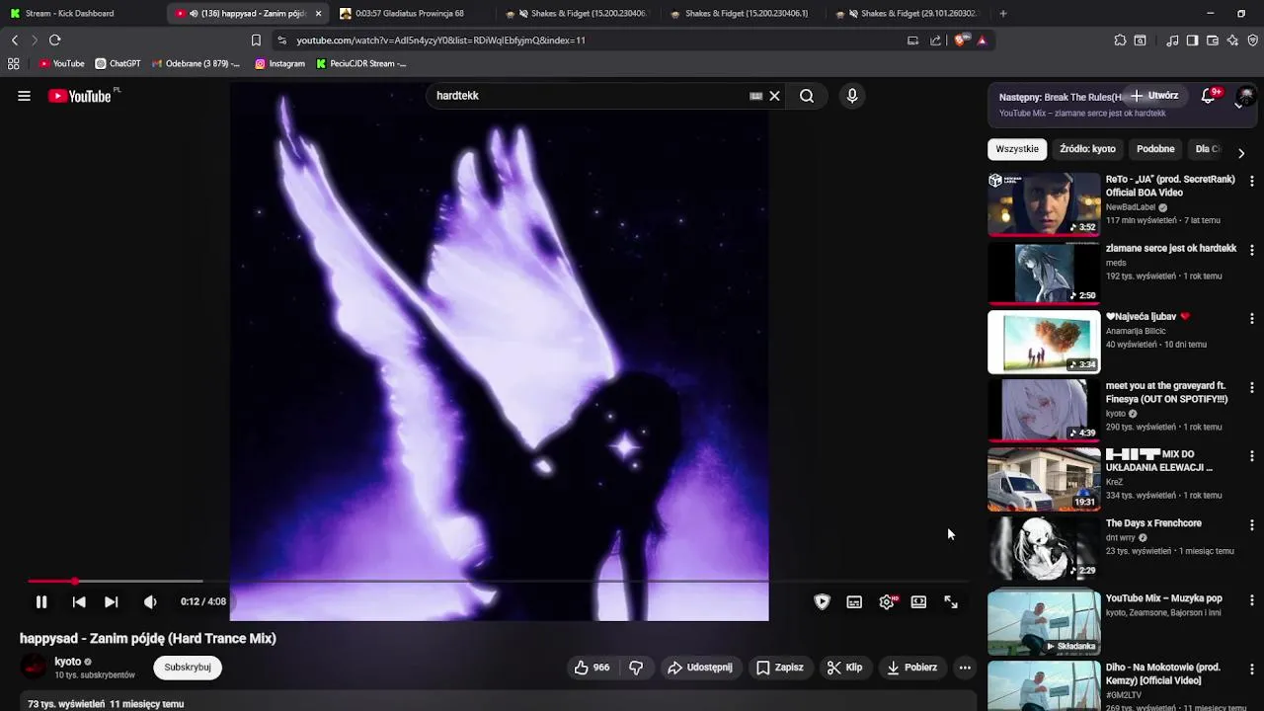This screenshot has width=1264, height=711.
Task: Go back in browser history
Action: pyautogui.click(x=15, y=40)
